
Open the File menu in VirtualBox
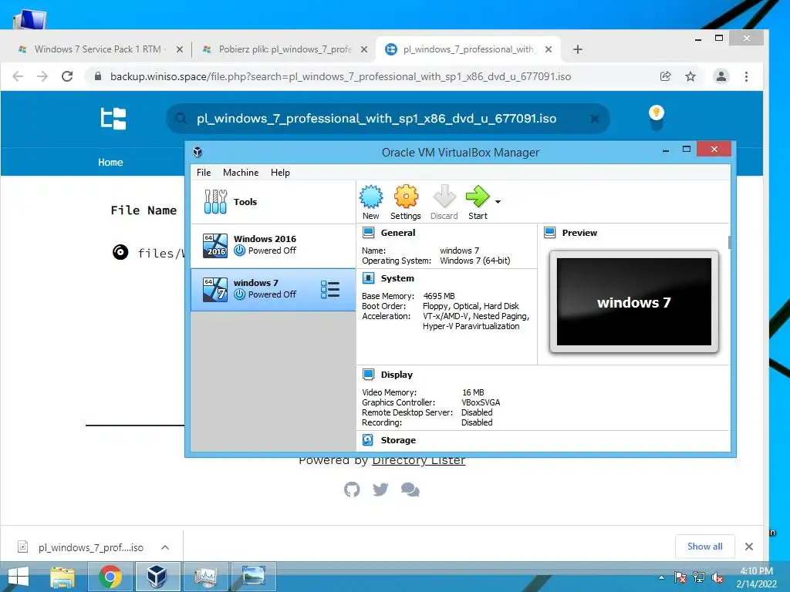204,173
